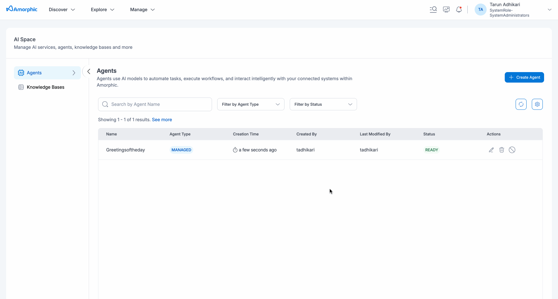Open the user profile dropdown arrow
The width and height of the screenshot is (558, 299).
tap(549, 10)
